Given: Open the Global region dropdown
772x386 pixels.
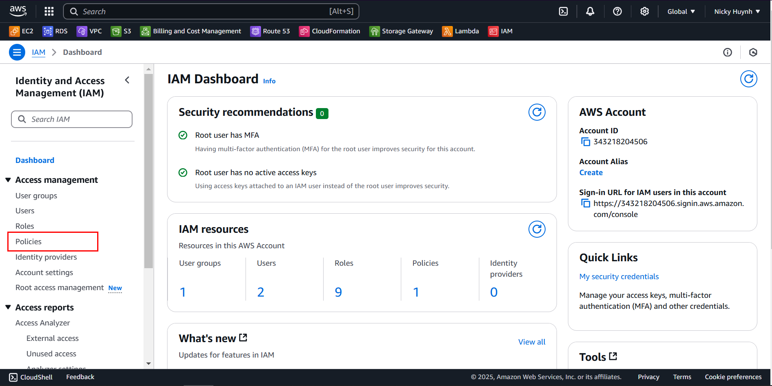Looking at the screenshot, I should pos(681,11).
